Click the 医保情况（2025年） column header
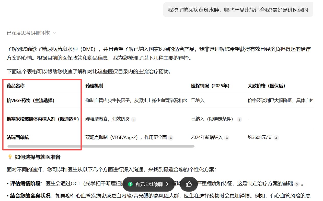Screen dimensions: 323x201 tap(210, 86)
